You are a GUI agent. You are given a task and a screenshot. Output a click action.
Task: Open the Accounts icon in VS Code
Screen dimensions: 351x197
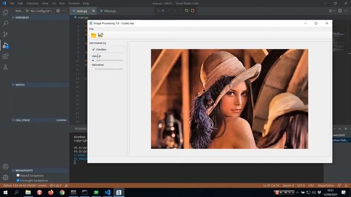(x=5, y=166)
